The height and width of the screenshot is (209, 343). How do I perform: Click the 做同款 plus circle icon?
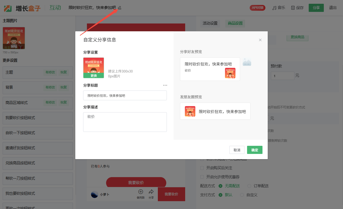(x=141, y=192)
